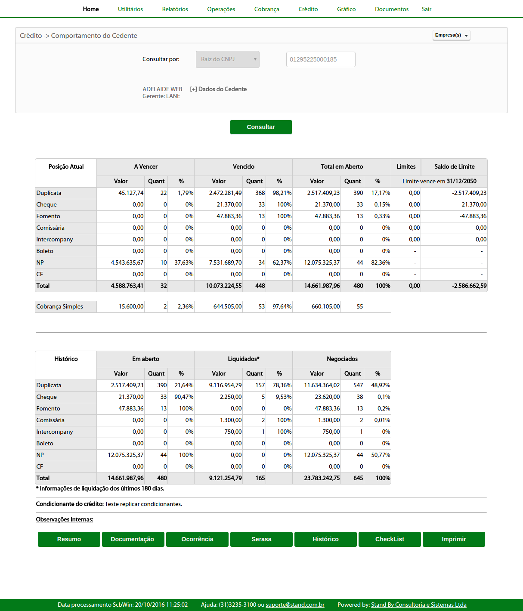Click the suporte@stand.com.br email link
The height and width of the screenshot is (611, 523).
[295, 605]
